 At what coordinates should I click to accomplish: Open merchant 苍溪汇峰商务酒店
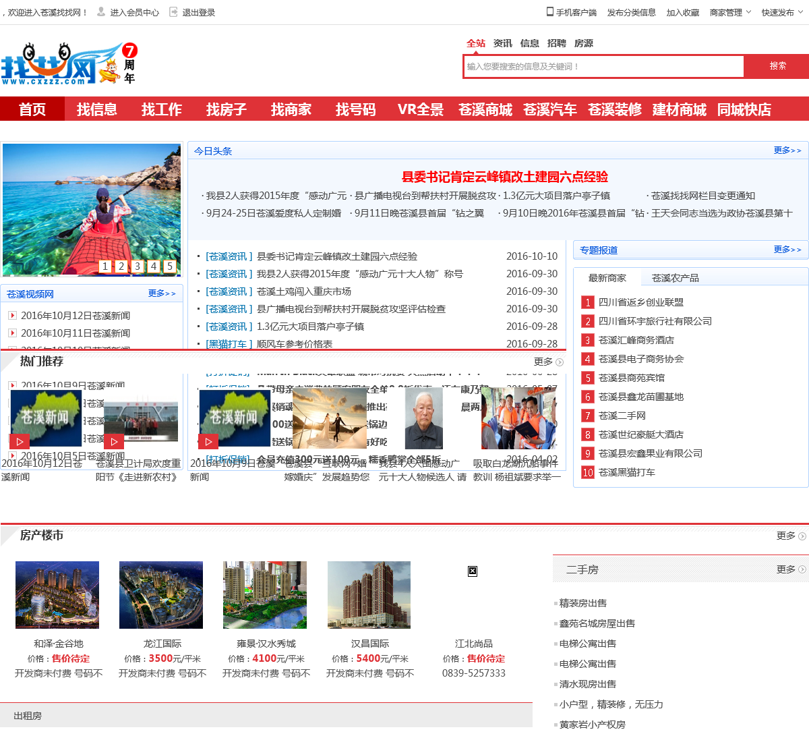click(636, 340)
